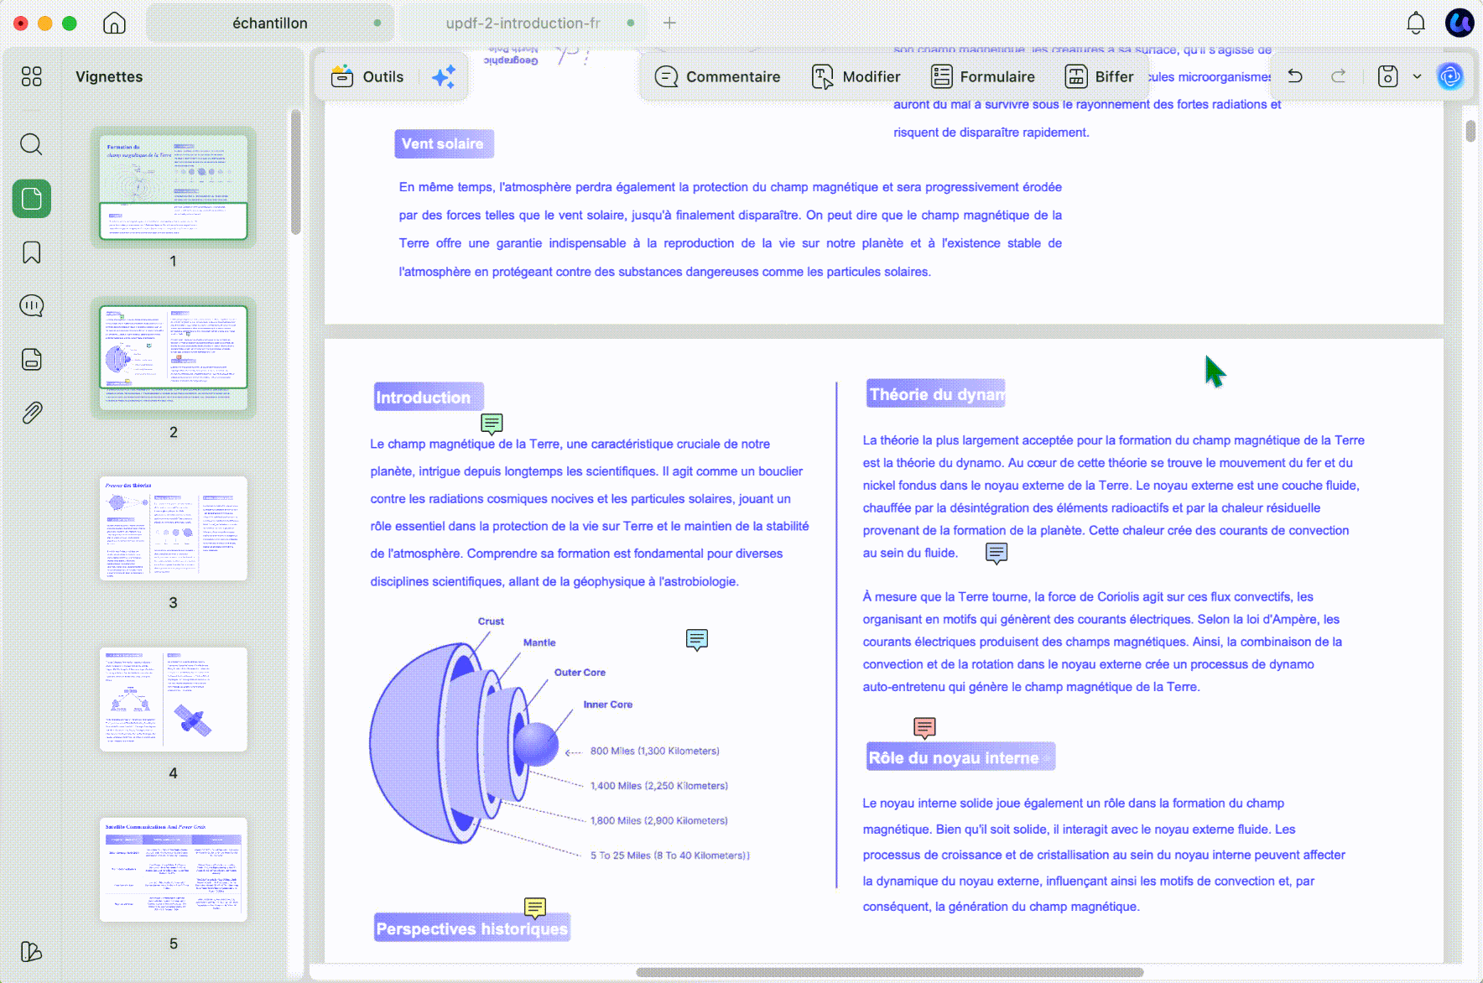Click the '800 Miles (1,300 Kilometers)' label
This screenshot has height=983, width=1483.
point(655,751)
